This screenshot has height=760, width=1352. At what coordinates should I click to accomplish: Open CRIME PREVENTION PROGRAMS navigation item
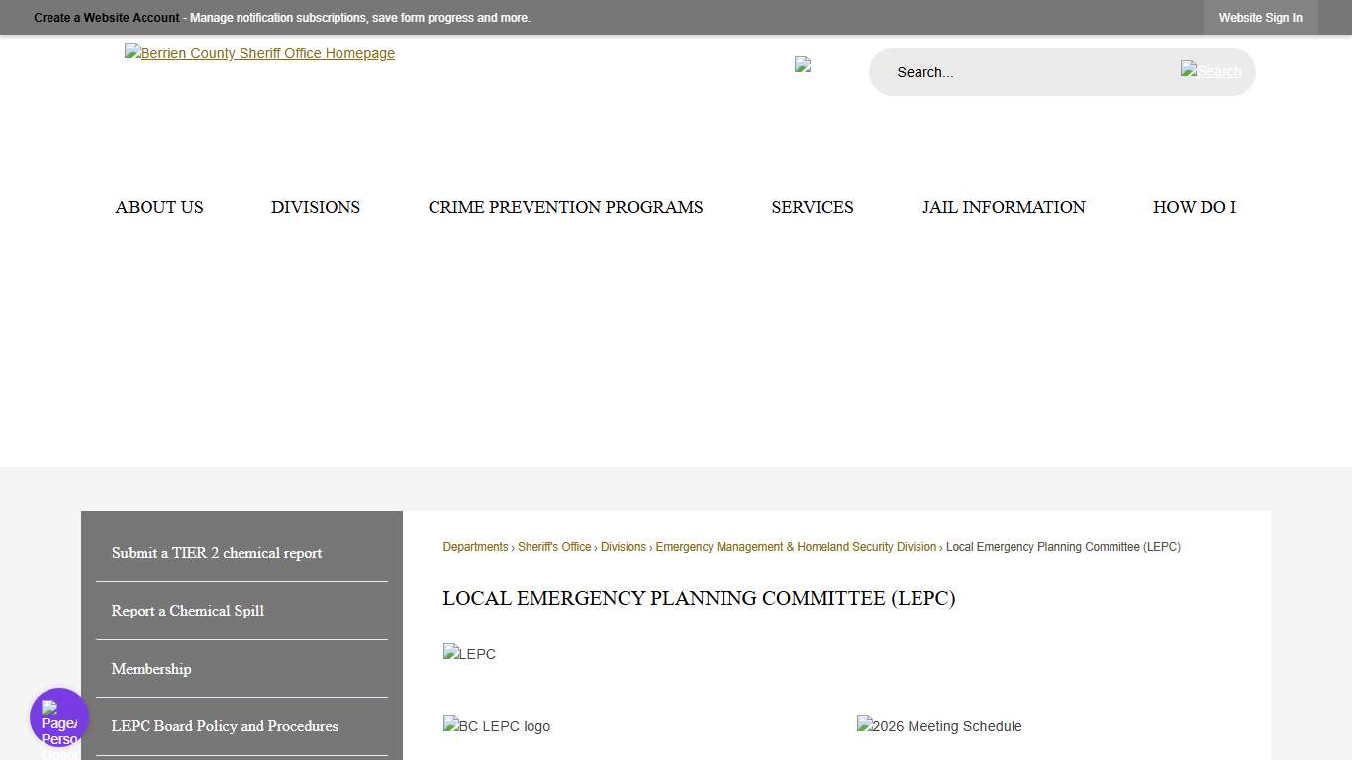coord(565,207)
